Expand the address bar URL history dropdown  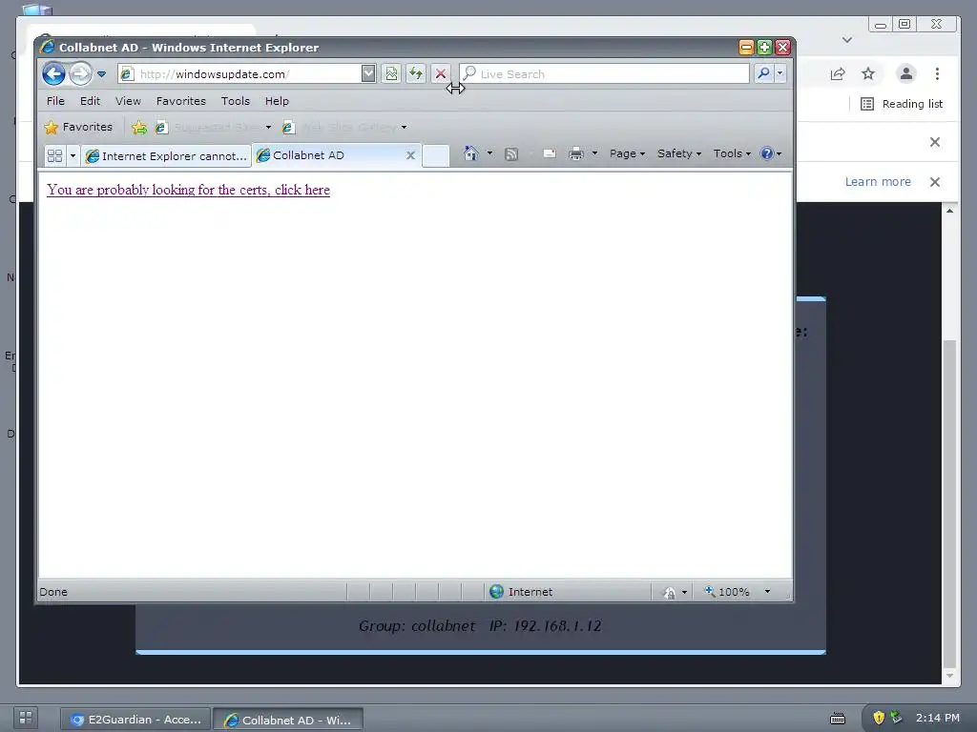pyautogui.click(x=368, y=74)
